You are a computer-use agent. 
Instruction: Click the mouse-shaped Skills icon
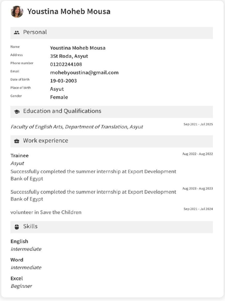click(x=17, y=227)
